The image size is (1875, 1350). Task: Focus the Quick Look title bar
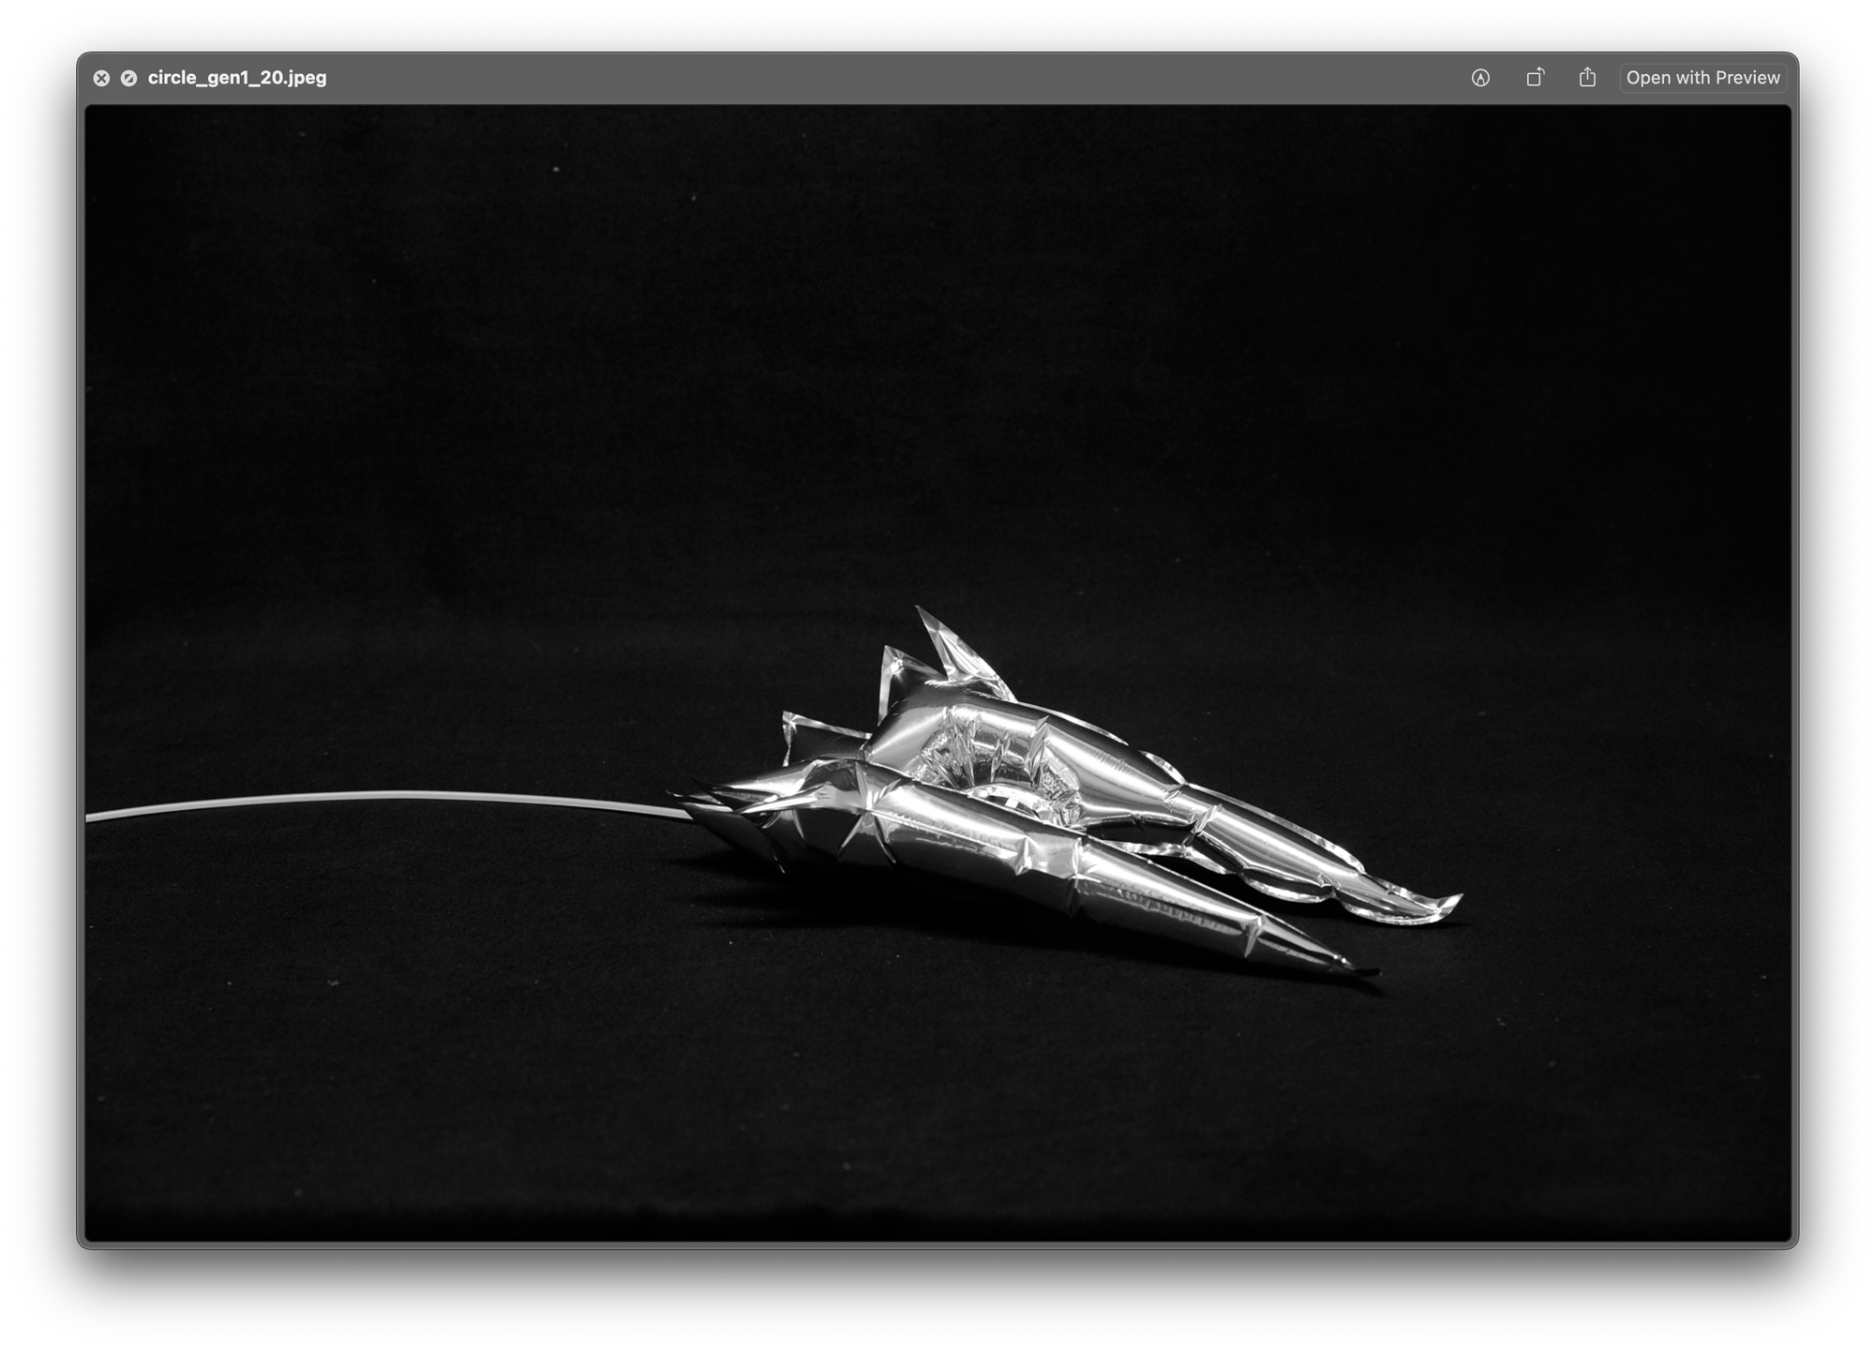[844, 78]
